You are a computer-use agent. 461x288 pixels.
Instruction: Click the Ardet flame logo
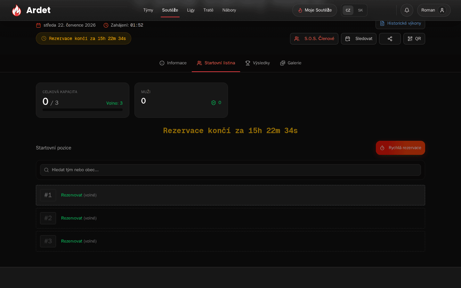(17, 10)
